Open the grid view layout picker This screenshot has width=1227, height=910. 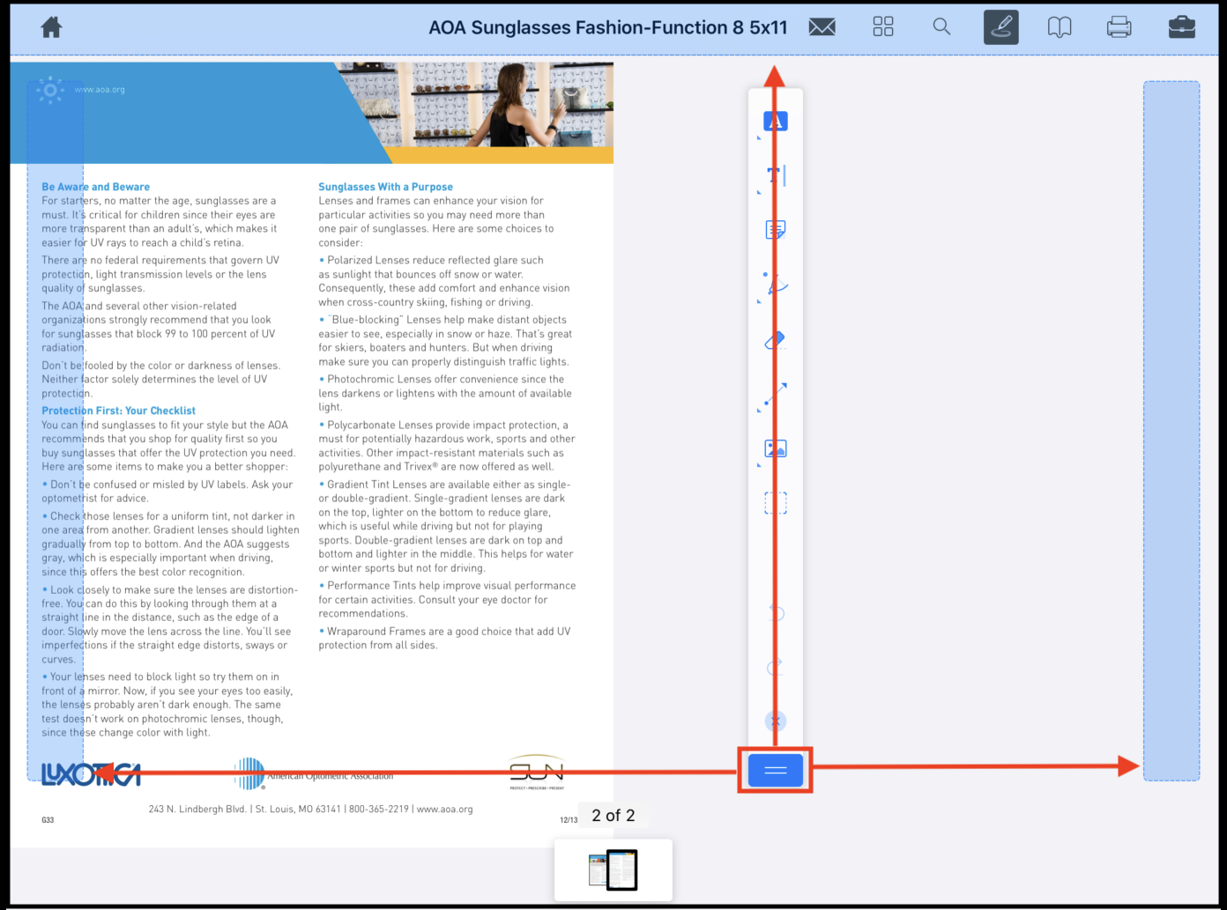pos(882,26)
